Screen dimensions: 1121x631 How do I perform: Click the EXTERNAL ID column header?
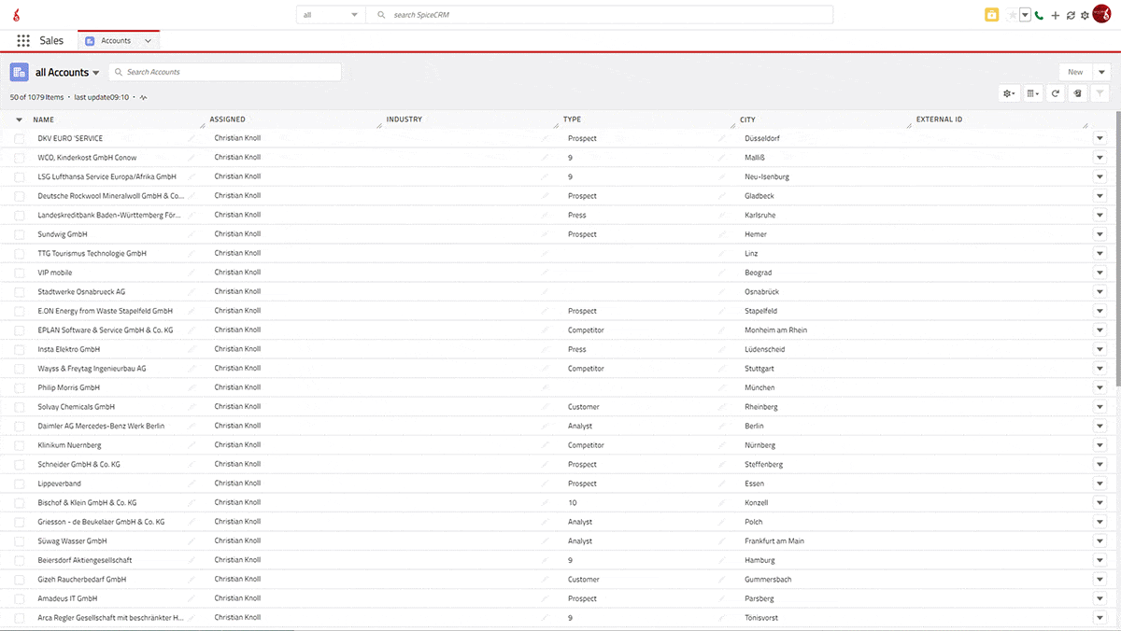[939, 119]
